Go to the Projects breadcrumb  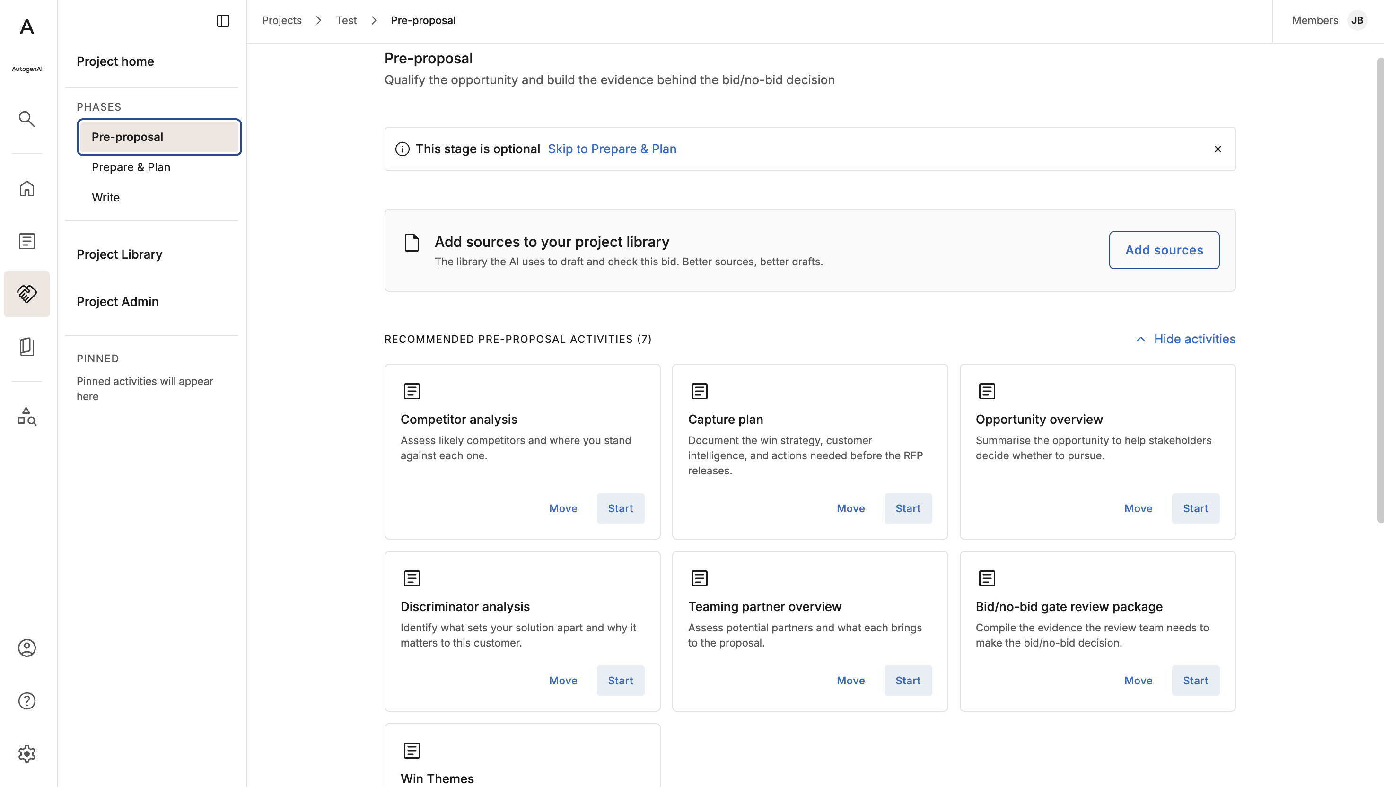coord(281,20)
